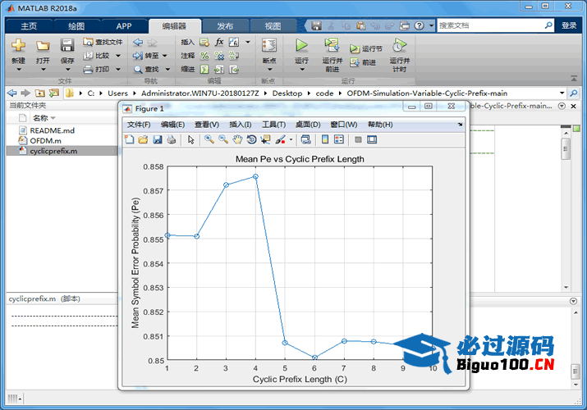This screenshot has width=587, height=410.
Task: Click the 登录 sign-in link
Action: pos(569,25)
